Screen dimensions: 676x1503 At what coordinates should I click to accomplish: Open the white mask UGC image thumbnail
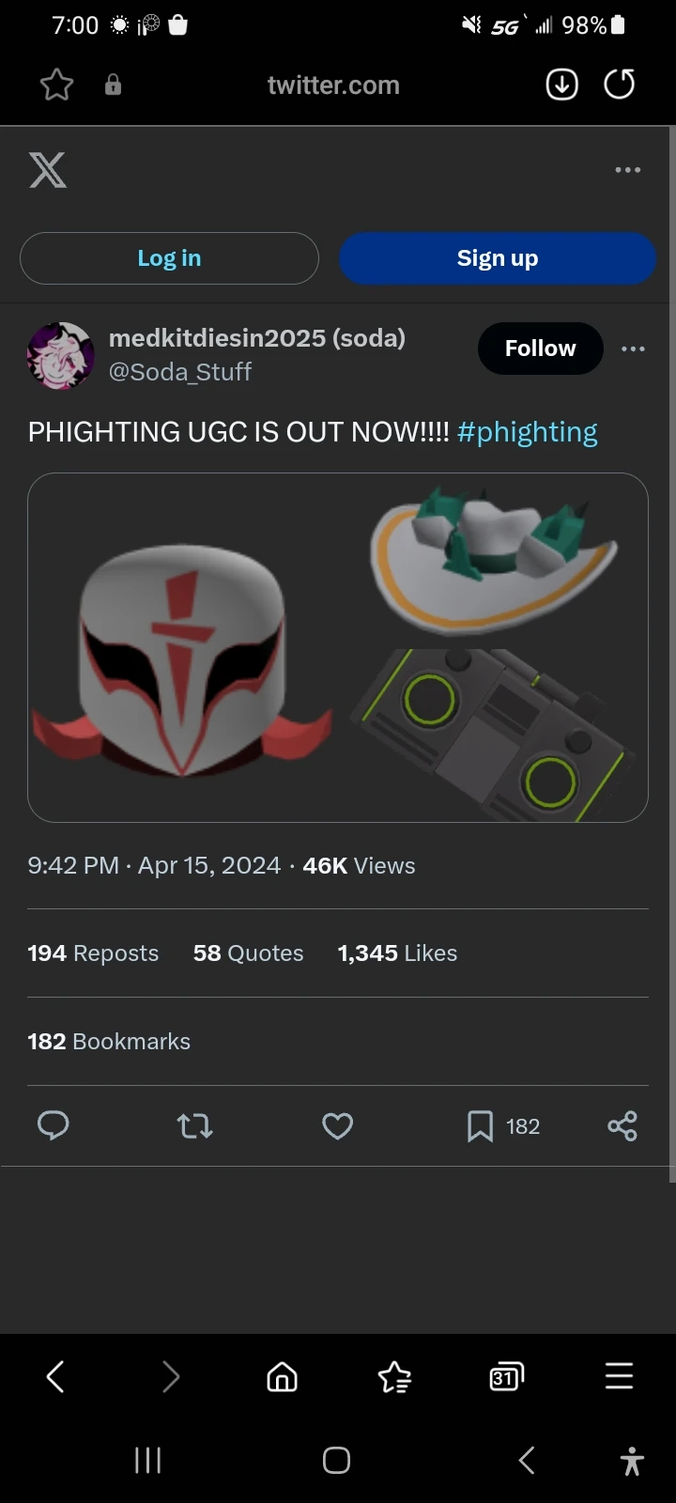click(x=184, y=648)
